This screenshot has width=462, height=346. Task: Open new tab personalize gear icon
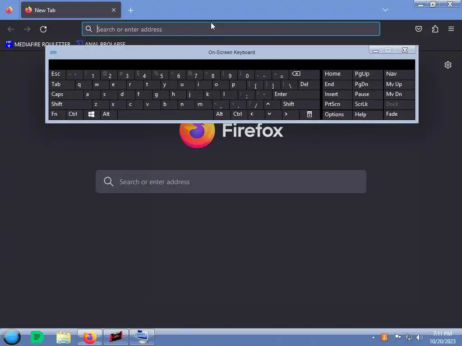[x=448, y=65]
